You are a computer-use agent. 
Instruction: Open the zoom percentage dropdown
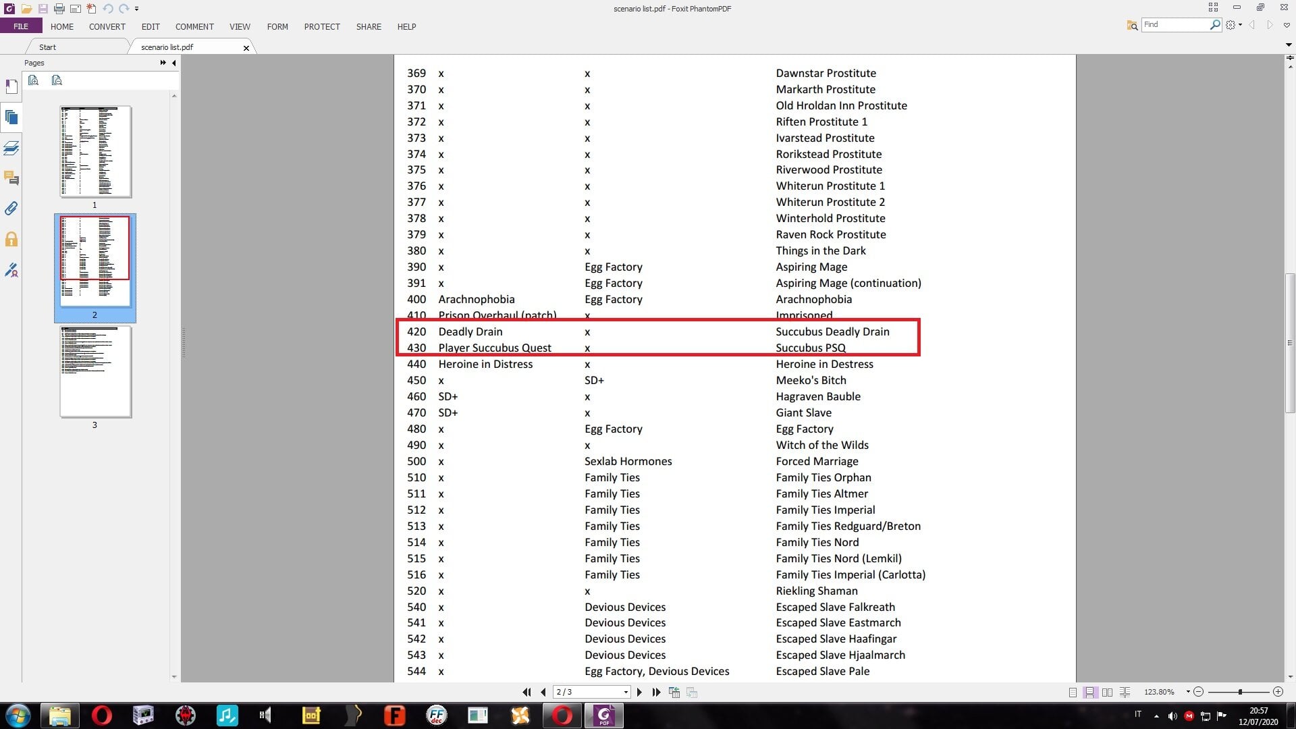(1188, 692)
